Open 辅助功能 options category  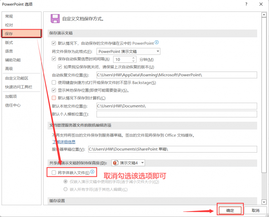tap(21, 60)
